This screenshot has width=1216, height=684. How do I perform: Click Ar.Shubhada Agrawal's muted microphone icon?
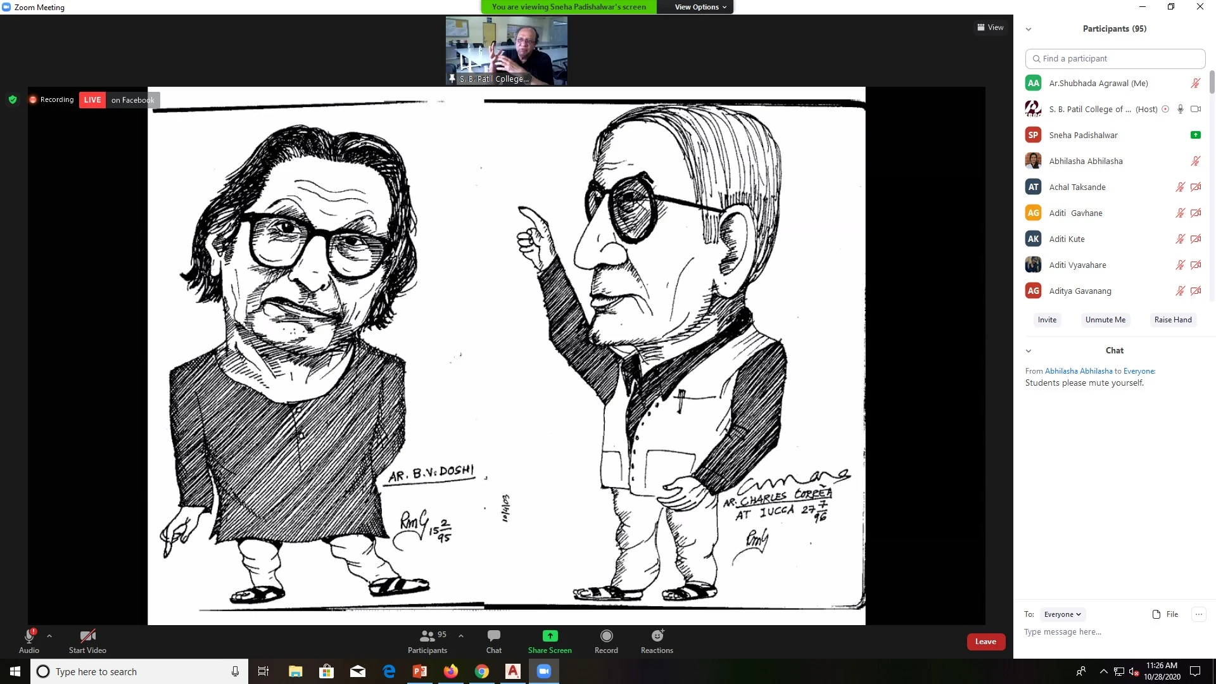click(1196, 83)
